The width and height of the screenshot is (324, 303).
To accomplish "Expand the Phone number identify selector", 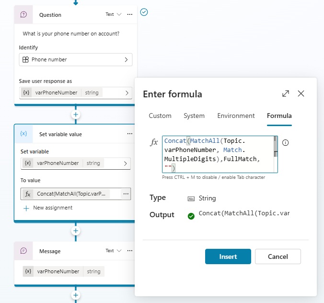I will click(x=126, y=59).
